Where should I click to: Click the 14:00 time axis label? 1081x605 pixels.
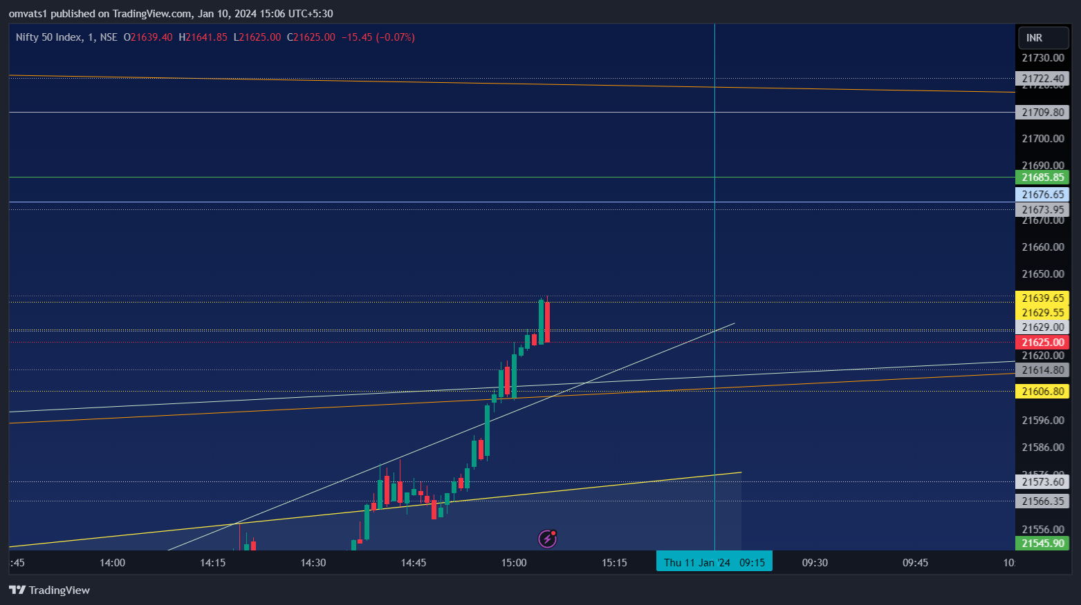(x=113, y=563)
